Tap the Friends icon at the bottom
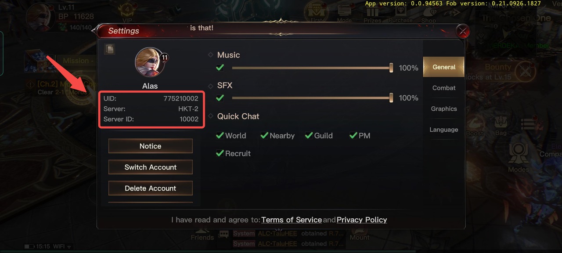The width and height of the screenshot is (562, 253). click(202, 234)
